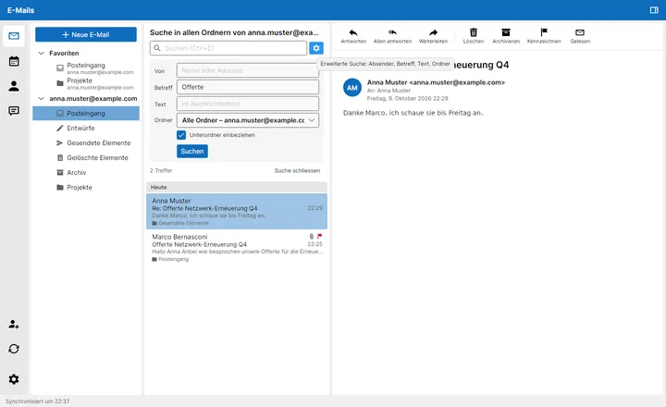Toggle advanced search gear button
Viewport: 666px width, 407px height.
coord(316,48)
